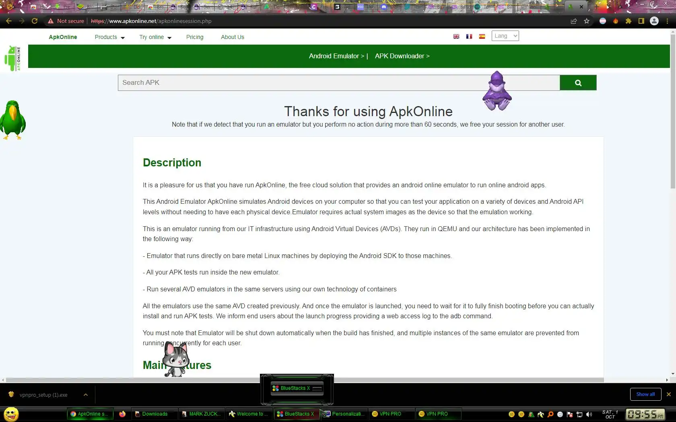Open the browser profile avatar
The width and height of the screenshot is (676, 422).
pyautogui.click(x=654, y=21)
